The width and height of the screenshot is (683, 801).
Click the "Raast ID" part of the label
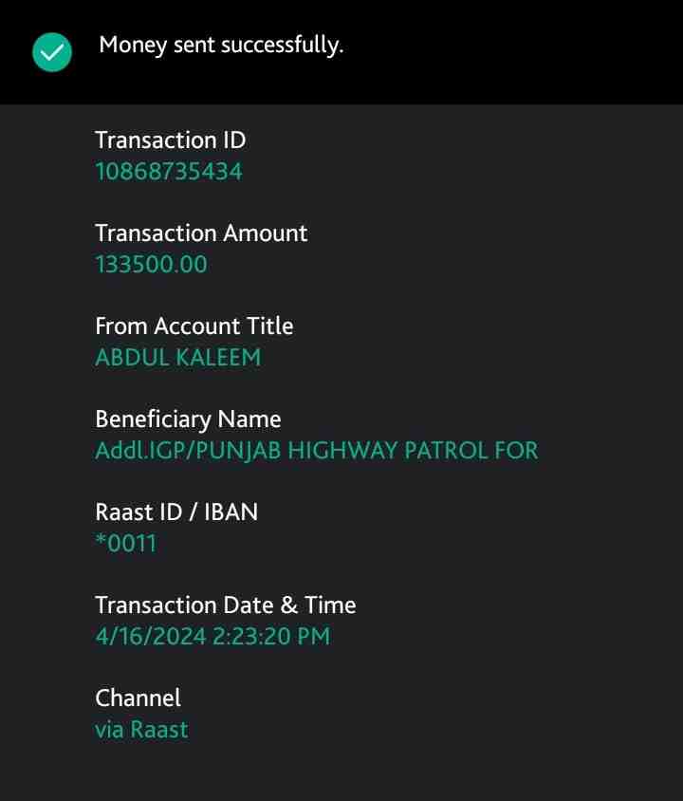point(139,512)
